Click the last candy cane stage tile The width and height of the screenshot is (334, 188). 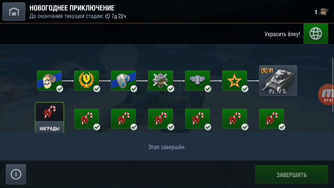coord(271,119)
